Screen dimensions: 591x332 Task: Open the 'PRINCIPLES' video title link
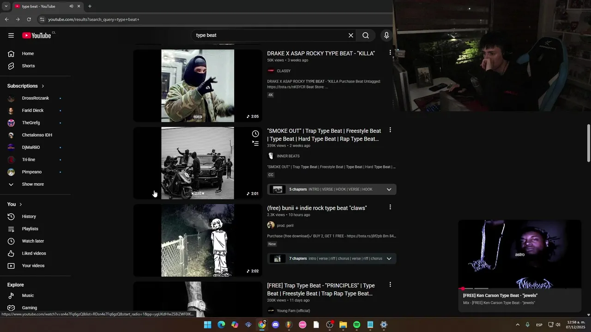coord(321,290)
